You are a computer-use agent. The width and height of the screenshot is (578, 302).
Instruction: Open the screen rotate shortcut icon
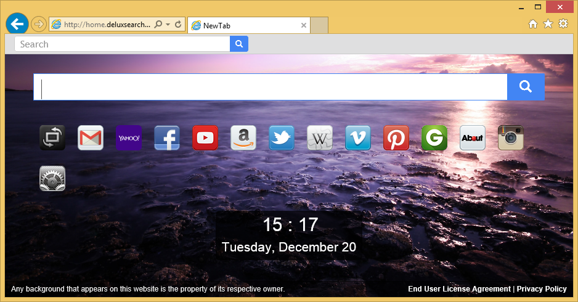(x=52, y=137)
